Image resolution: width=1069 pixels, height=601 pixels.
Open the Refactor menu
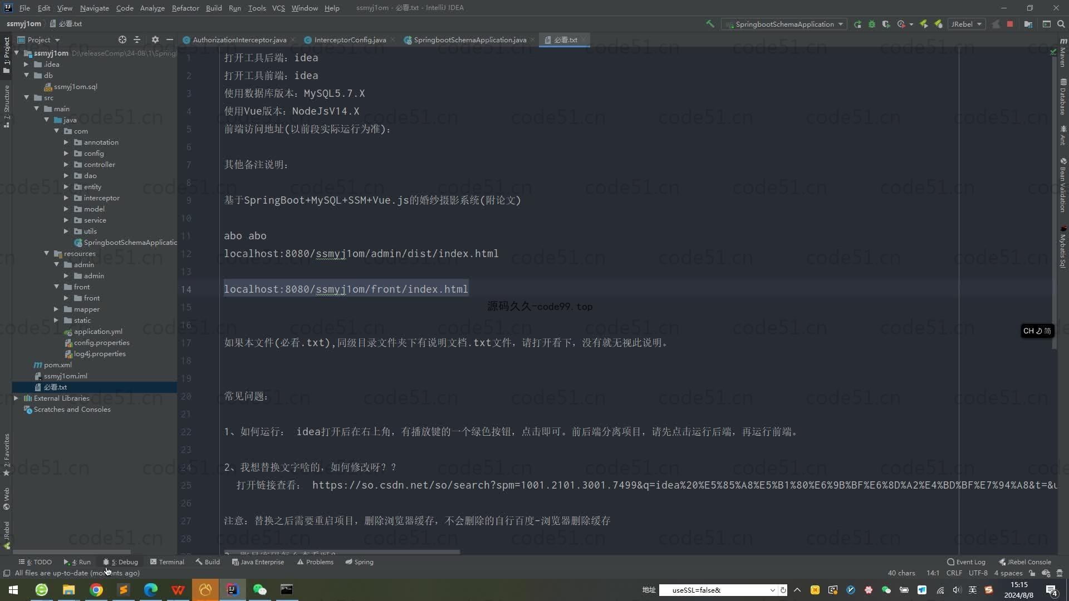click(x=185, y=8)
